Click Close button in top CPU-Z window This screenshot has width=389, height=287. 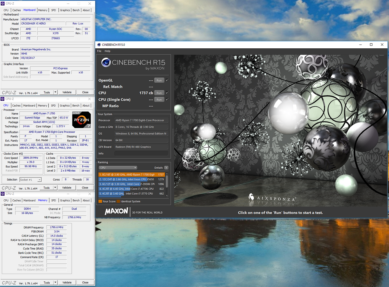pos(85,92)
